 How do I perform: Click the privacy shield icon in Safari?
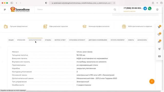click(46, 3)
